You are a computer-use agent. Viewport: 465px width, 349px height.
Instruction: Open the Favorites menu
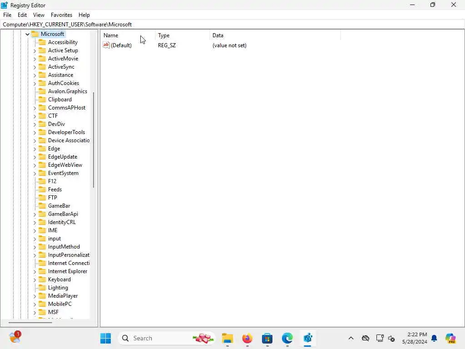[61, 15]
